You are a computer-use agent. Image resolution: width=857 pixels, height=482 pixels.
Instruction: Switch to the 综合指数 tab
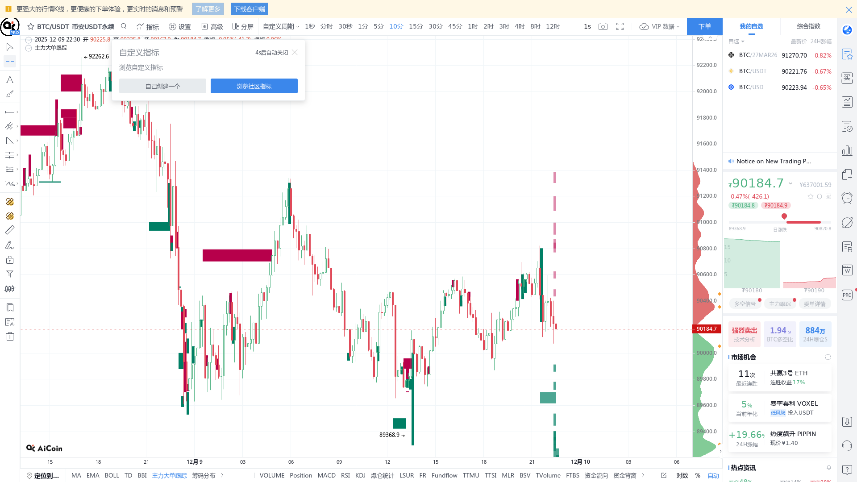pos(808,26)
